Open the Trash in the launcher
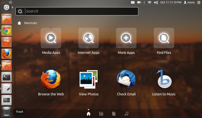Screen dimensions: 202x118 7,112
